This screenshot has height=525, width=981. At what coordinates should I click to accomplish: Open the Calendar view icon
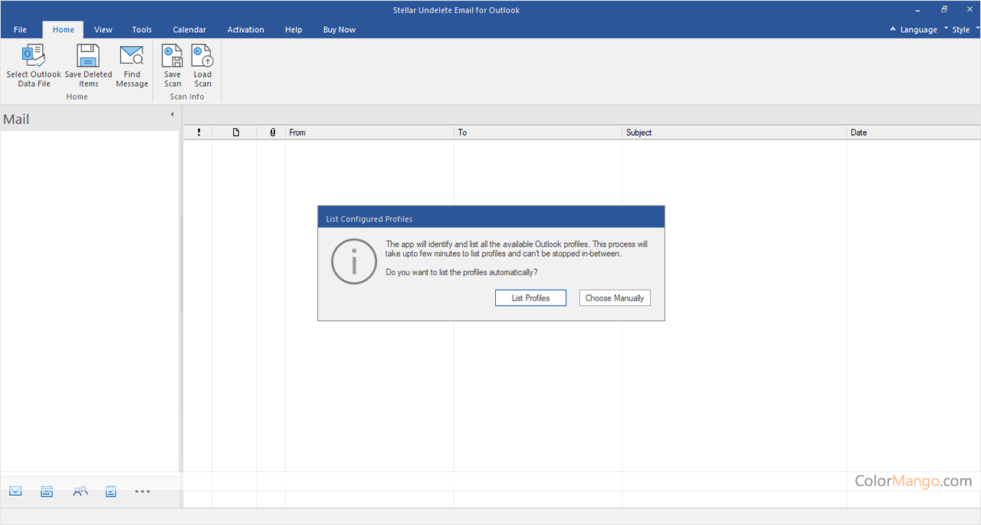(x=47, y=491)
